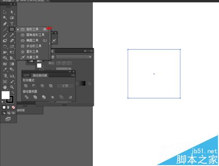Choose 多边形工具 from the flyout
This screenshot has height=166, width=219.
click(x=33, y=46)
